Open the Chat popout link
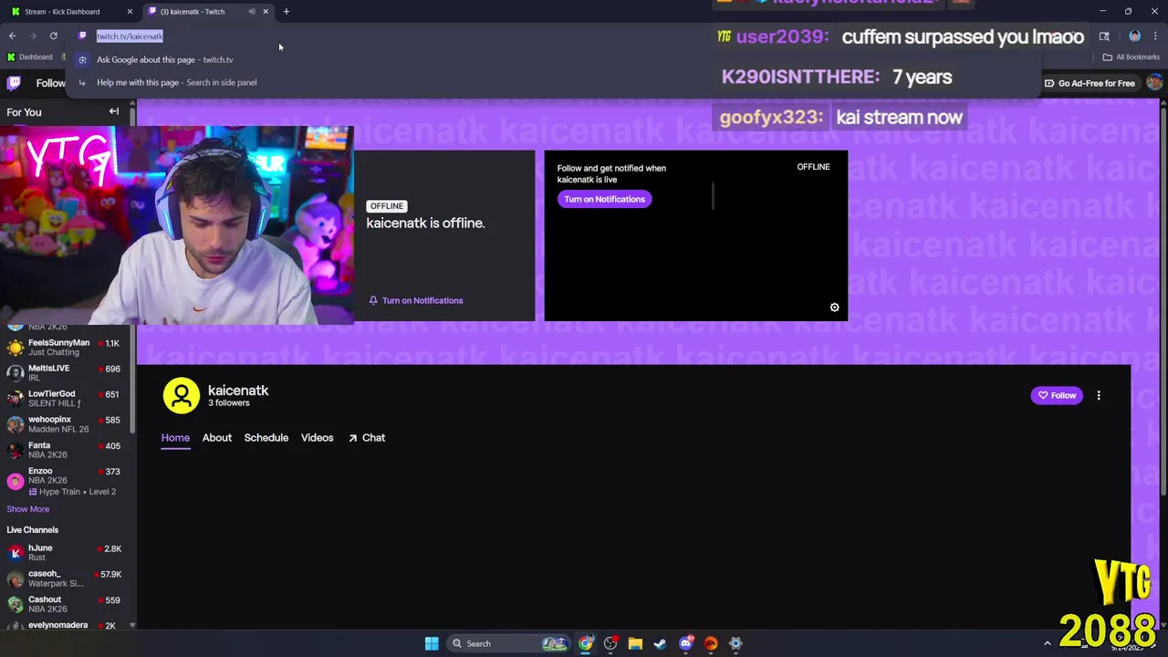1168x657 pixels. (366, 438)
